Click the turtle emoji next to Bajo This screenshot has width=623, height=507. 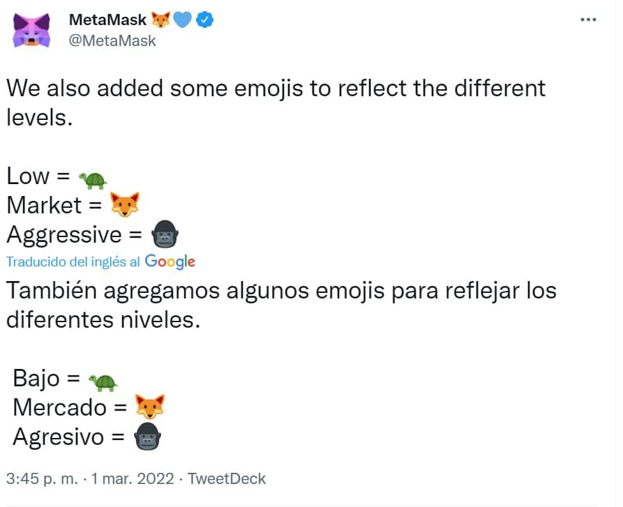coord(103,383)
